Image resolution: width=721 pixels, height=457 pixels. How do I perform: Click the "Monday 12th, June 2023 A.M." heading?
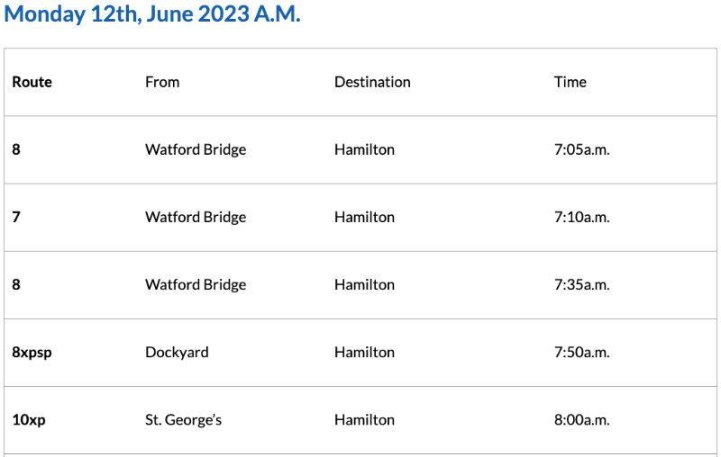pyautogui.click(x=152, y=15)
